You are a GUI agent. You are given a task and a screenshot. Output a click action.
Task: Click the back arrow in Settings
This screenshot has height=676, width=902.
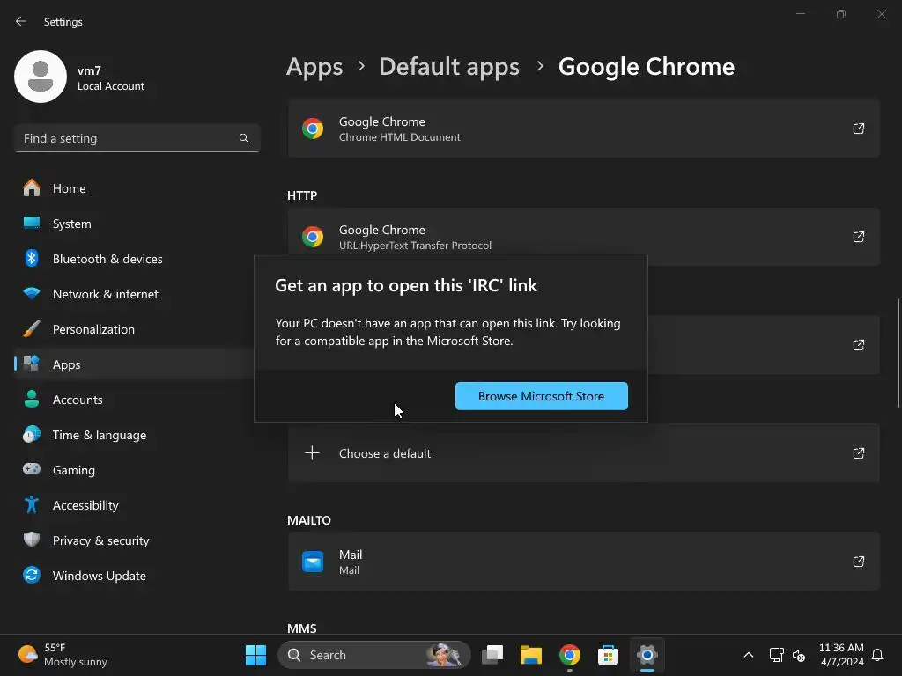[x=21, y=21]
